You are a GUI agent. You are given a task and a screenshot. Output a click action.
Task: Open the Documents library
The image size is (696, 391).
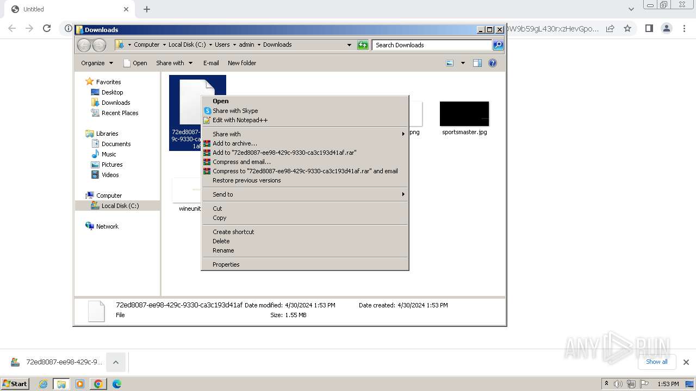(x=116, y=144)
